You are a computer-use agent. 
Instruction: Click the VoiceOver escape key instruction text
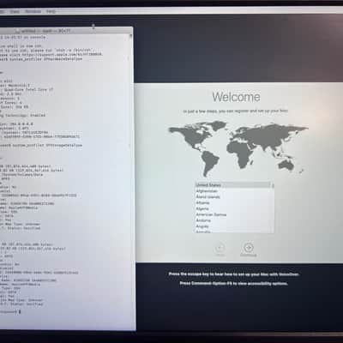click(x=234, y=274)
